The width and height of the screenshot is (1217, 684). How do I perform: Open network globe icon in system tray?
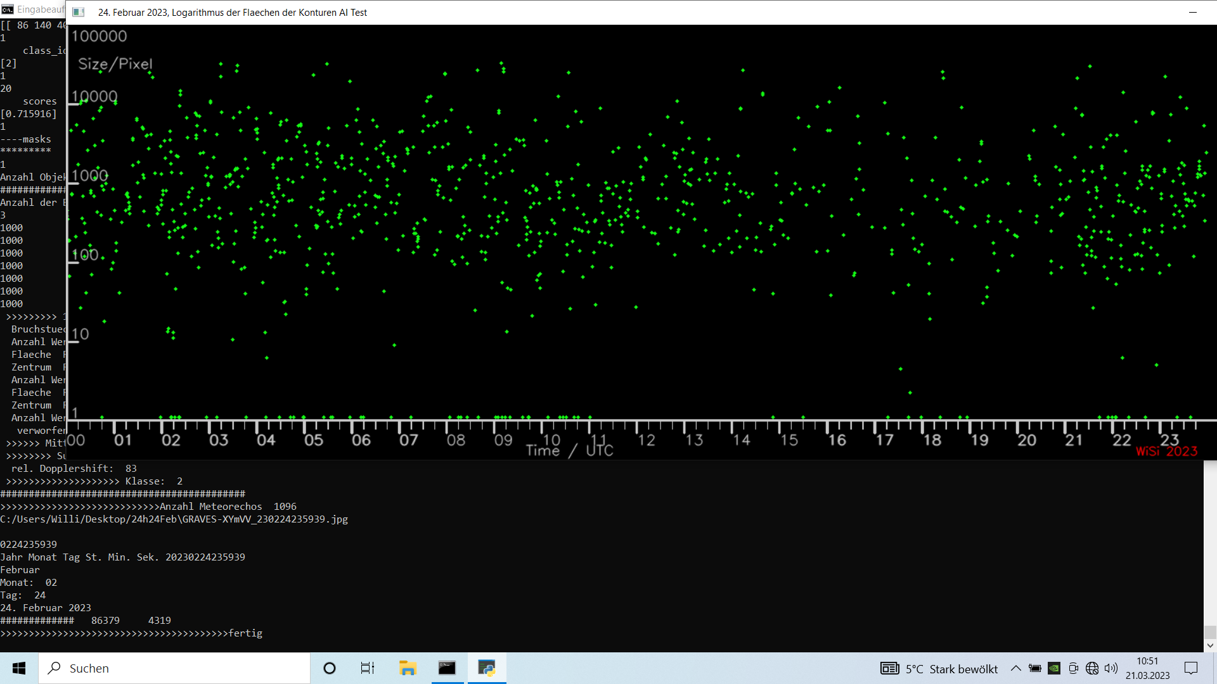(1092, 668)
